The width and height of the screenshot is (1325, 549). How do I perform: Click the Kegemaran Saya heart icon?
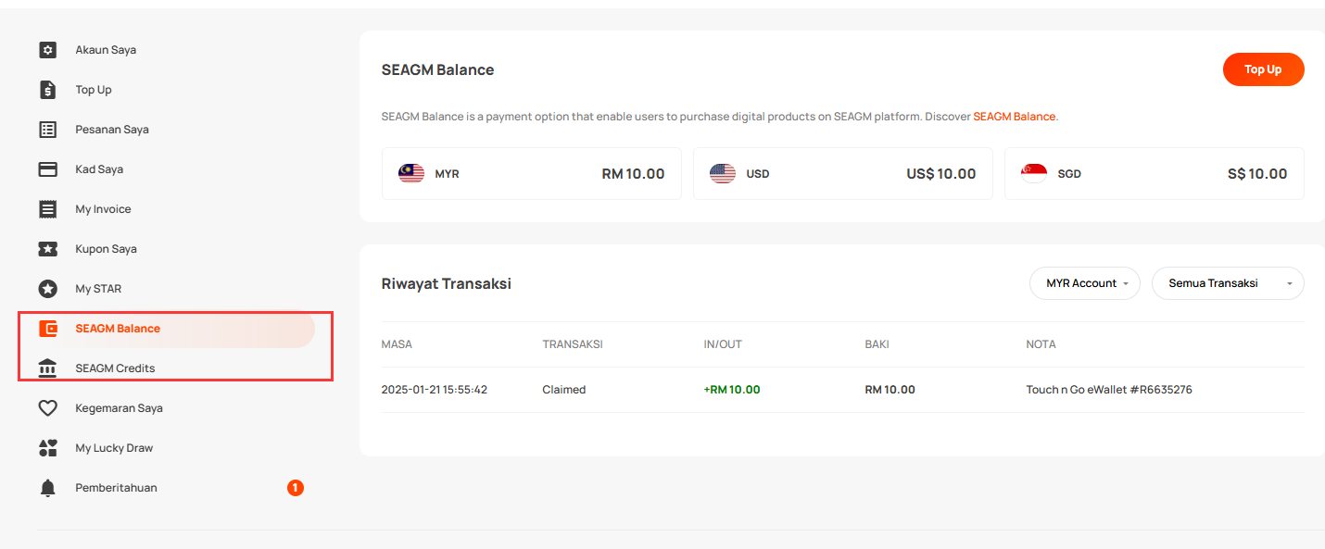[x=48, y=408]
